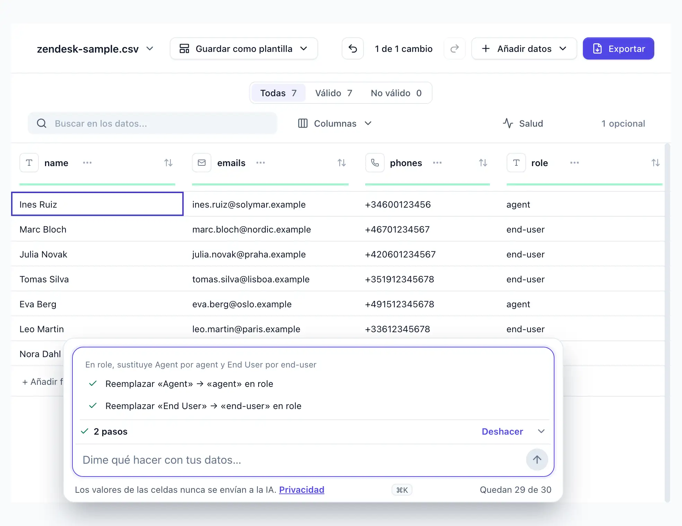Select the Ines Ruiz name cell
Screen dimensions: 682x526
coord(97,204)
